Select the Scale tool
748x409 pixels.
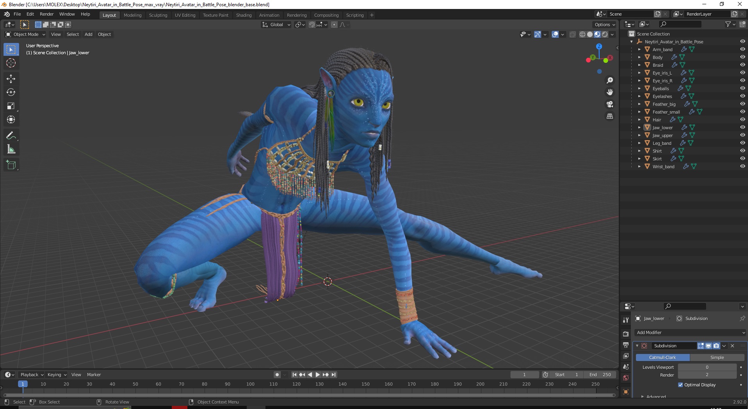11,106
